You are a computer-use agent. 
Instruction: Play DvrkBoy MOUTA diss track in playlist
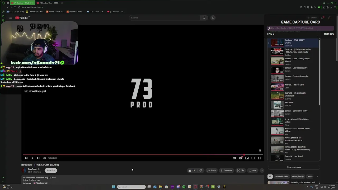click(x=294, y=52)
